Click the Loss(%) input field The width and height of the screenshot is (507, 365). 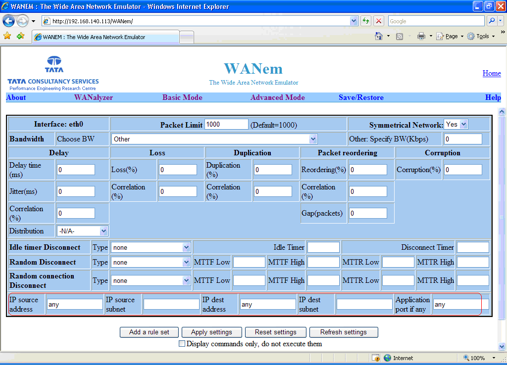coord(178,170)
